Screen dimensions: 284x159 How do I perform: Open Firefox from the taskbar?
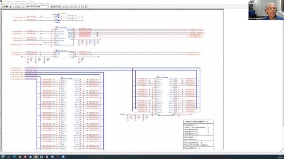[x=25, y=157]
